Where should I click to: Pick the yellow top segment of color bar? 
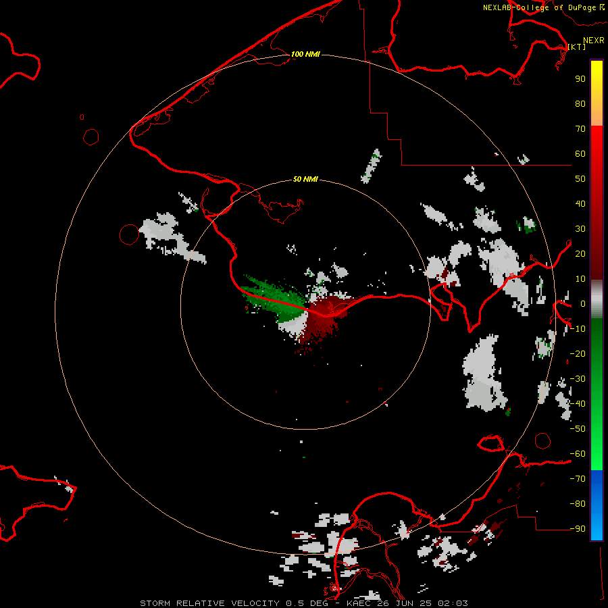pyautogui.click(x=597, y=93)
